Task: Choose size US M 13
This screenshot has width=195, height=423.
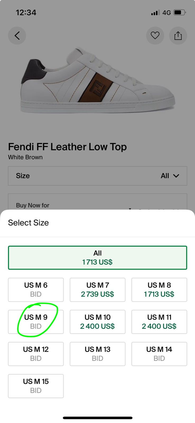Action: 97,354
